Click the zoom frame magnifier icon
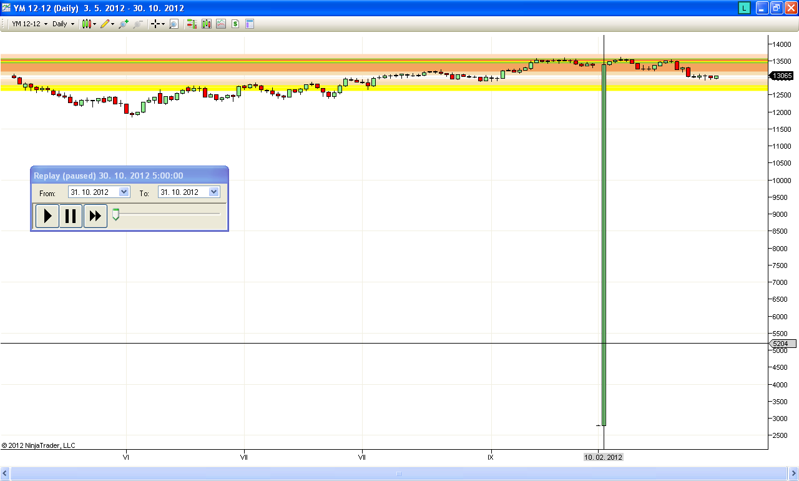Image resolution: width=799 pixels, height=481 pixels. (x=174, y=24)
